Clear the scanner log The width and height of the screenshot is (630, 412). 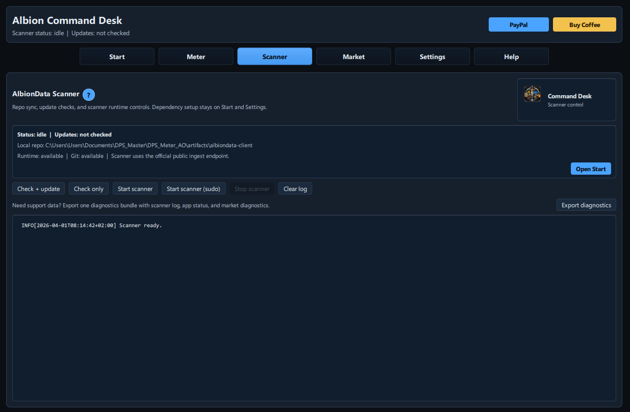pyautogui.click(x=295, y=188)
